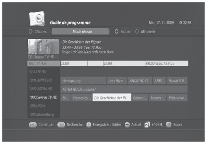This screenshot has width=205, height=142.
Task: Select the 'Meisterwe...' programme
Action: click(x=177, y=98)
